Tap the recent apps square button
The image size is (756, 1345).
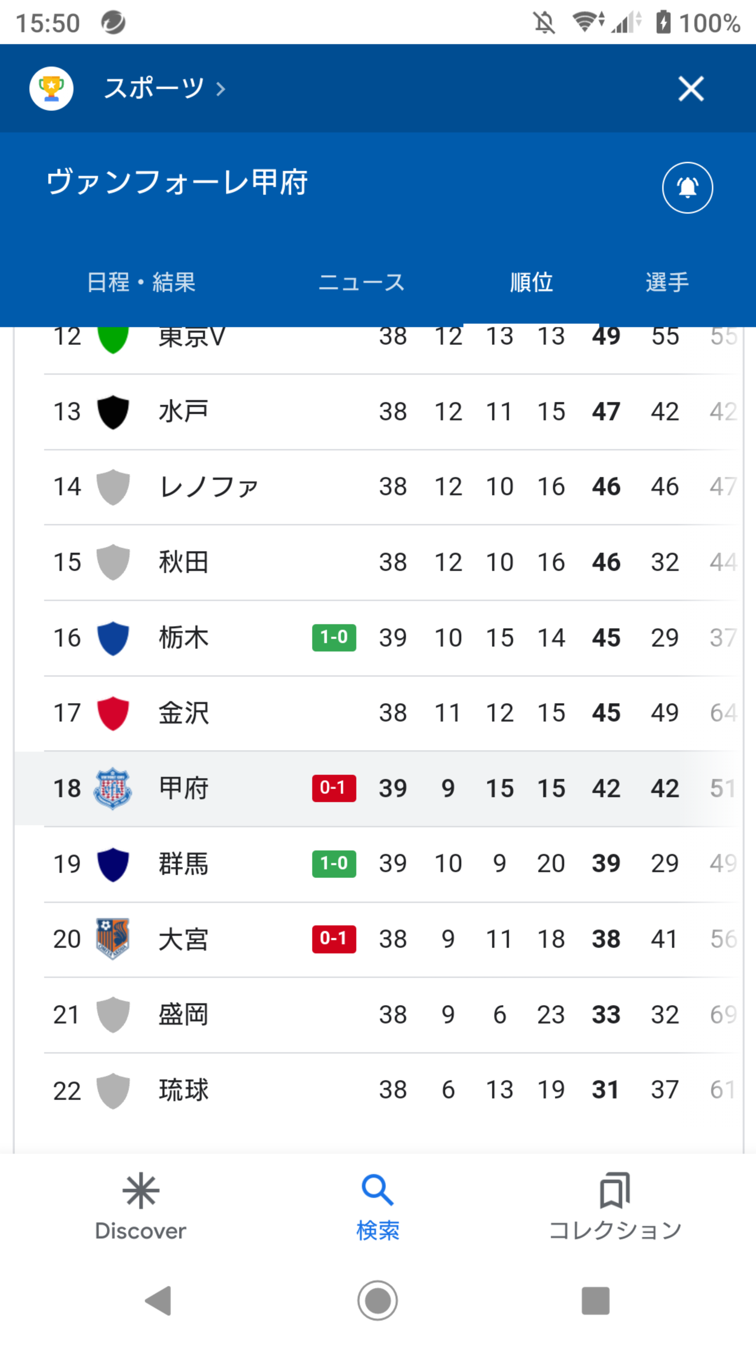point(595,1300)
